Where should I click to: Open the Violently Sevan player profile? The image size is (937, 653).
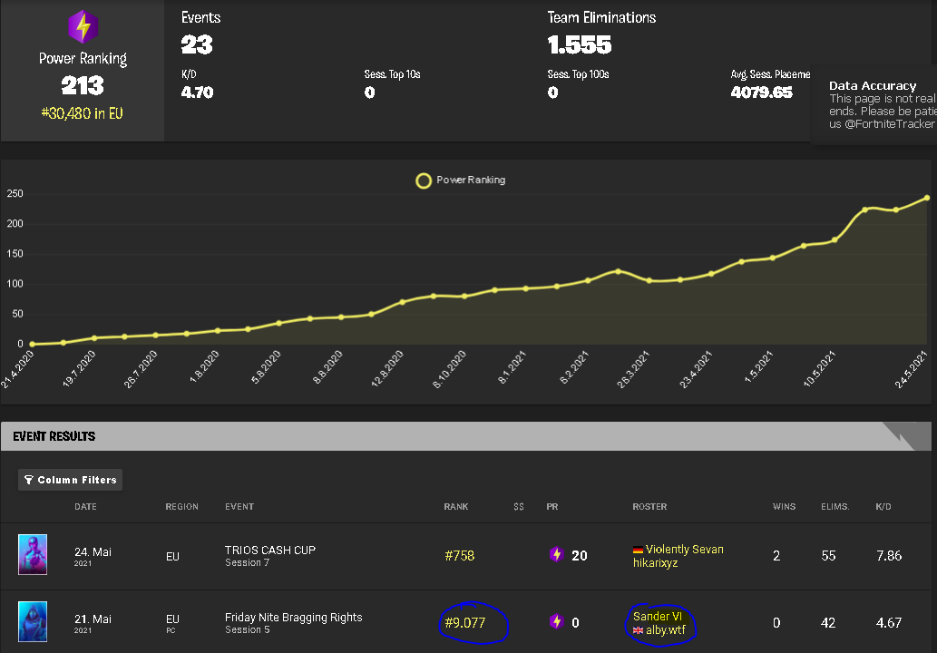coord(684,549)
